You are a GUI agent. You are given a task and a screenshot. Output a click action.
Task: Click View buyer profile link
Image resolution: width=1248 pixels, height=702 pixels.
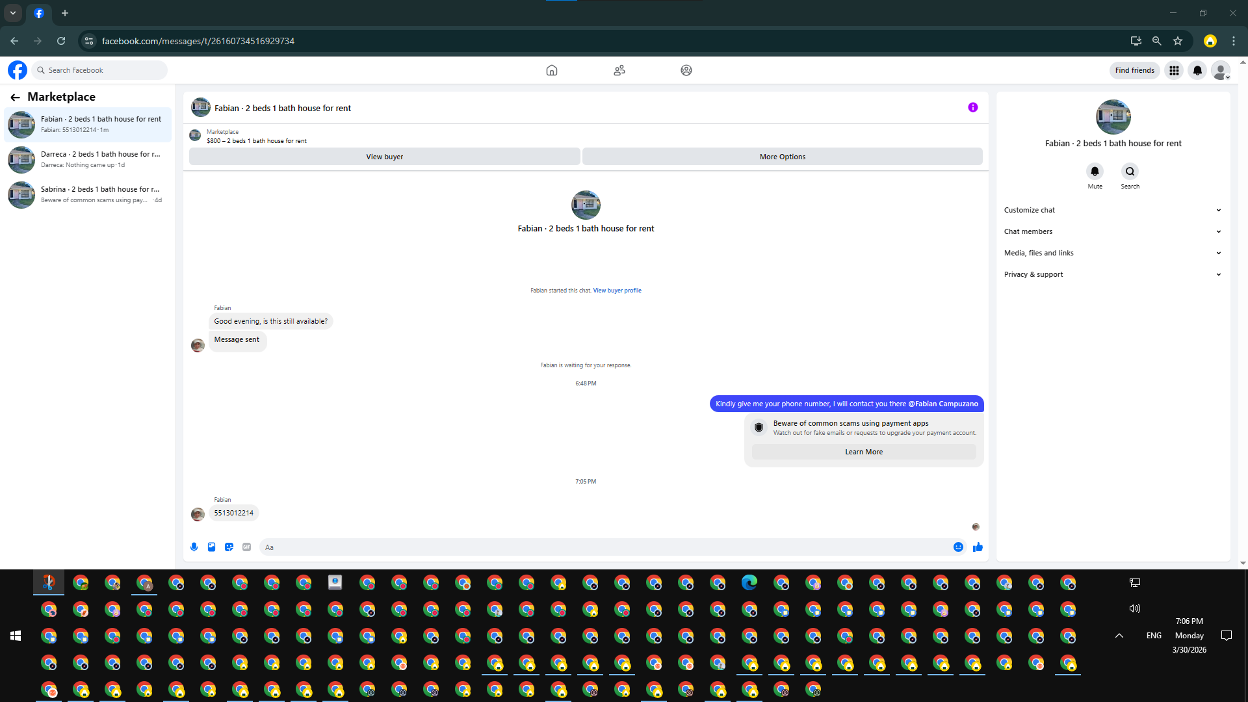coord(617,291)
